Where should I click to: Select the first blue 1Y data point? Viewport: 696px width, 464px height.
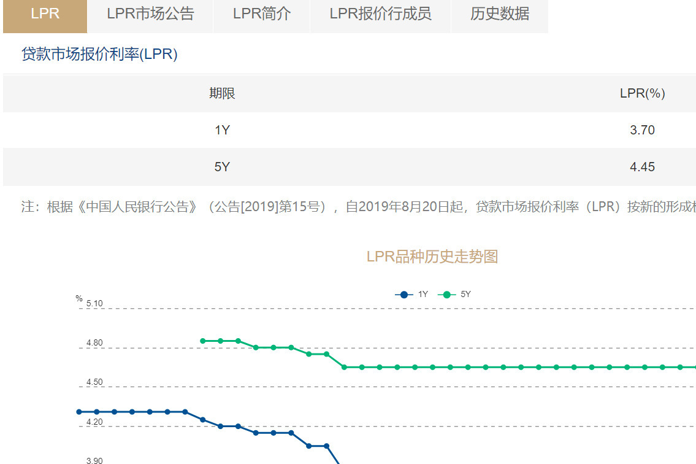(x=78, y=411)
